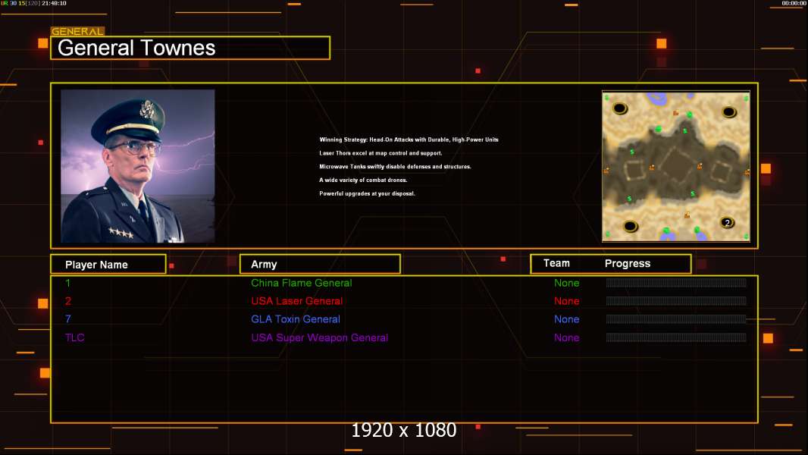Click the Army column header

320,265
